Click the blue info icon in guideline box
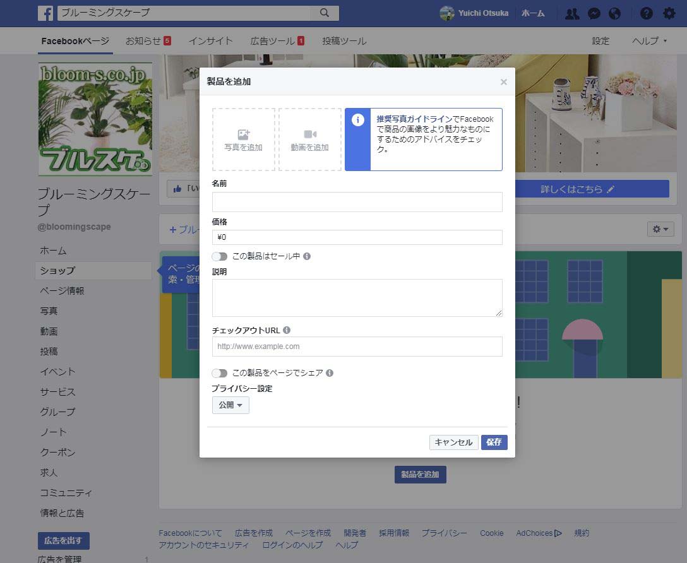Image resolution: width=687 pixels, height=563 pixels. point(358,120)
